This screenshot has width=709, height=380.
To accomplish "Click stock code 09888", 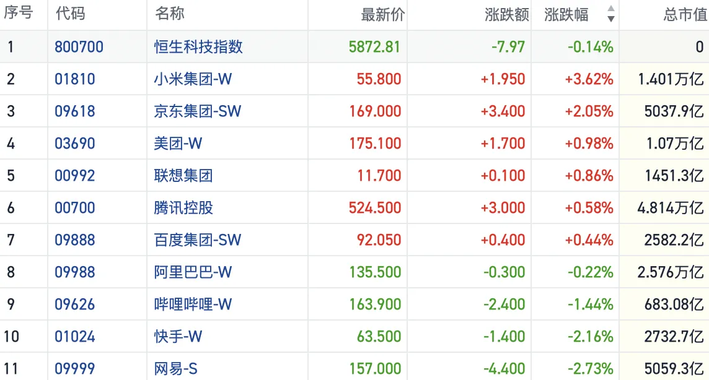I will point(75,240).
